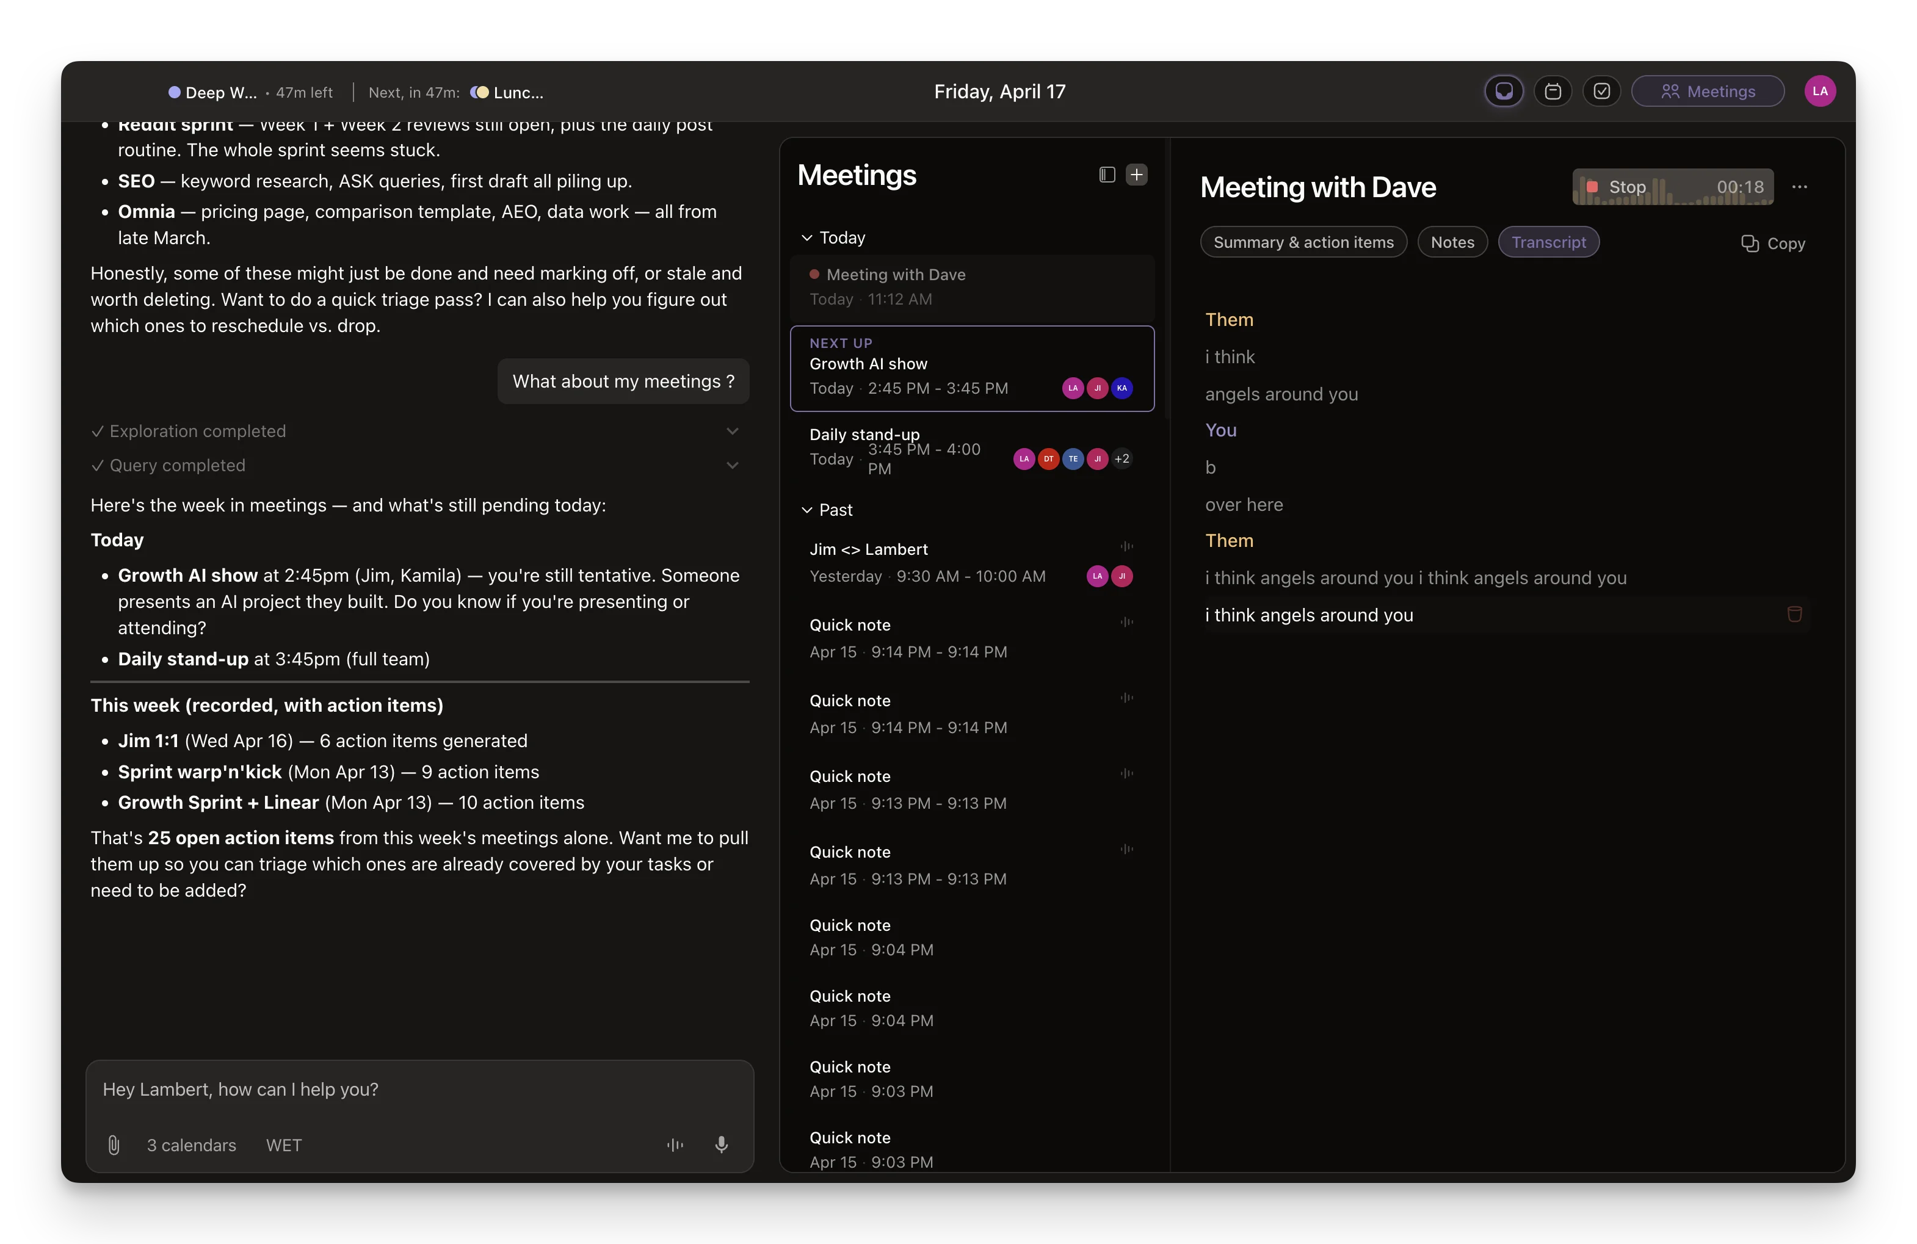Delete the last transcript line trash icon

1794,614
